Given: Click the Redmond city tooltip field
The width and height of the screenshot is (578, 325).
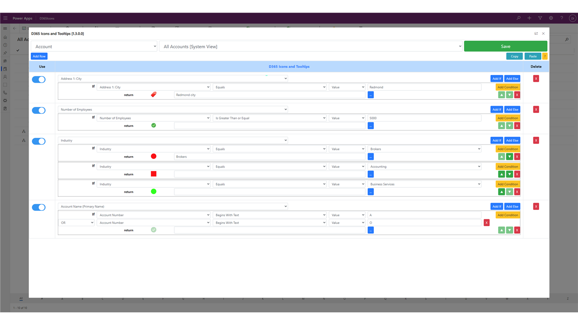Looking at the screenshot, I should click(270, 95).
